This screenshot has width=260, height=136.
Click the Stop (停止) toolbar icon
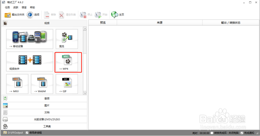[x=83, y=15]
